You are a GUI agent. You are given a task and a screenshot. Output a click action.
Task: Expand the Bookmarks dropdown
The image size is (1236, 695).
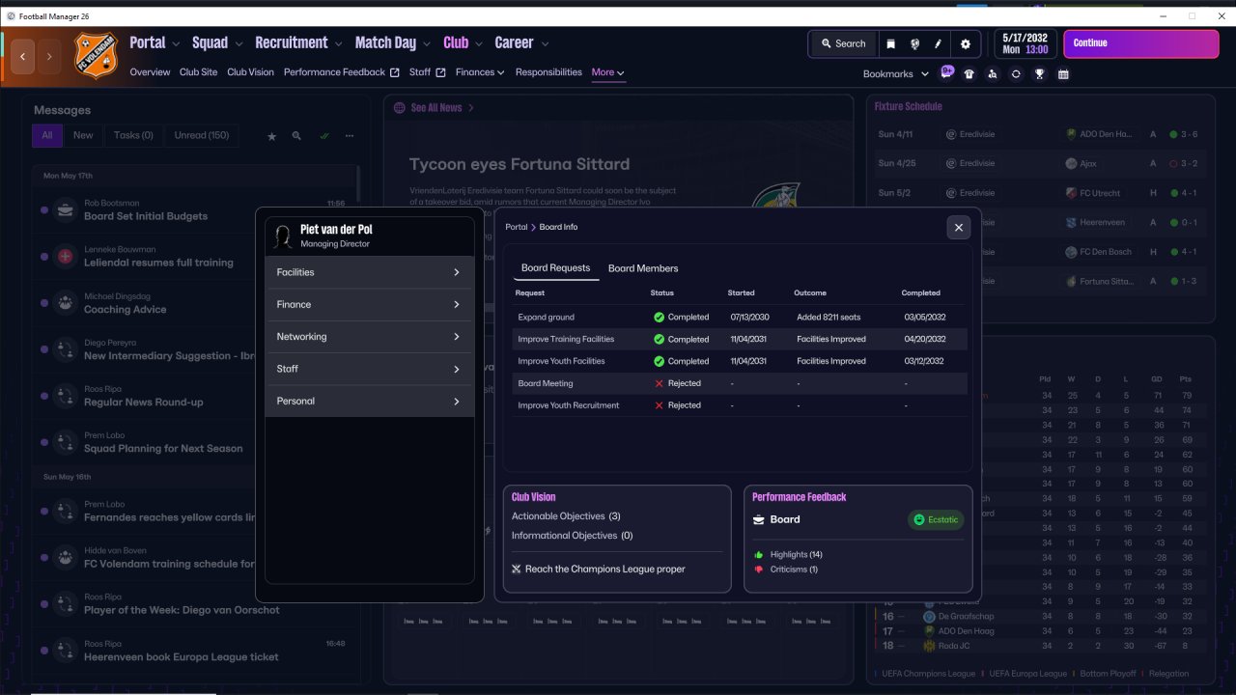[896, 74]
